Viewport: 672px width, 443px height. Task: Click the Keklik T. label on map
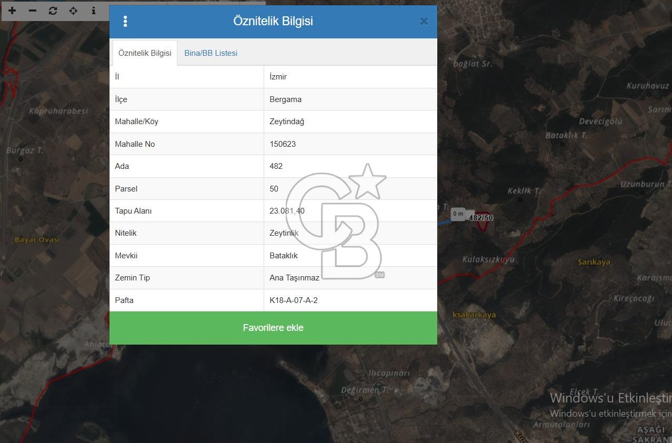(x=524, y=191)
